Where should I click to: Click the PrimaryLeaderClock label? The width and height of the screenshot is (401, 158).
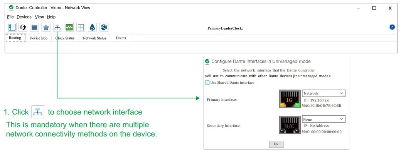225,28
